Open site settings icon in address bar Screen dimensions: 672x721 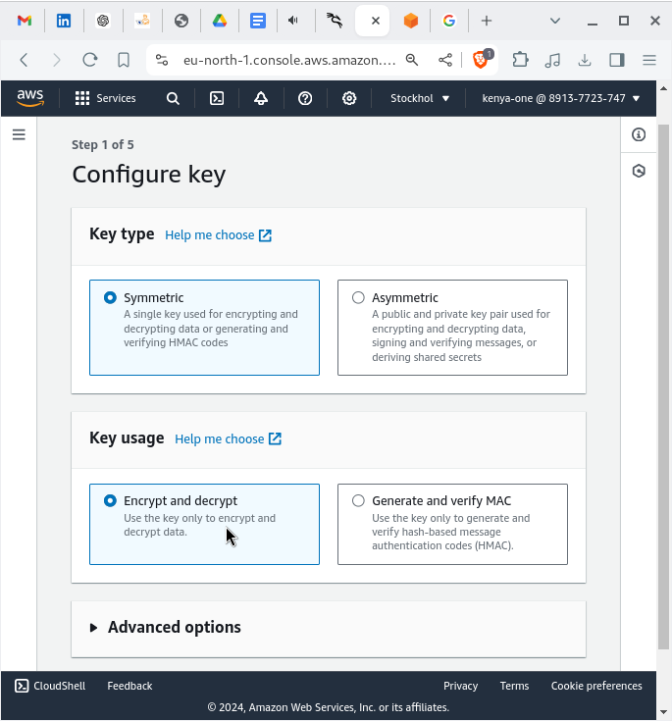tap(162, 60)
